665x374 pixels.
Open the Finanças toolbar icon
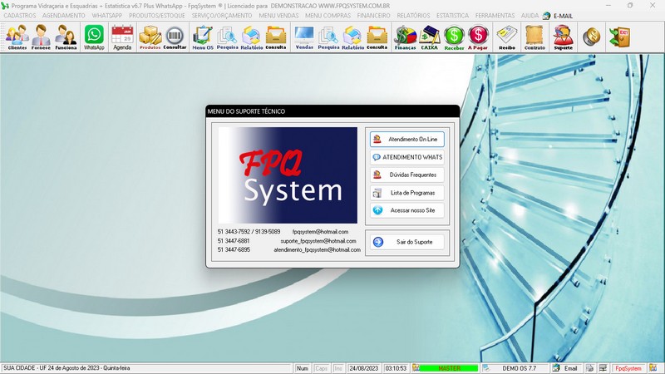click(x=405, y=37)
